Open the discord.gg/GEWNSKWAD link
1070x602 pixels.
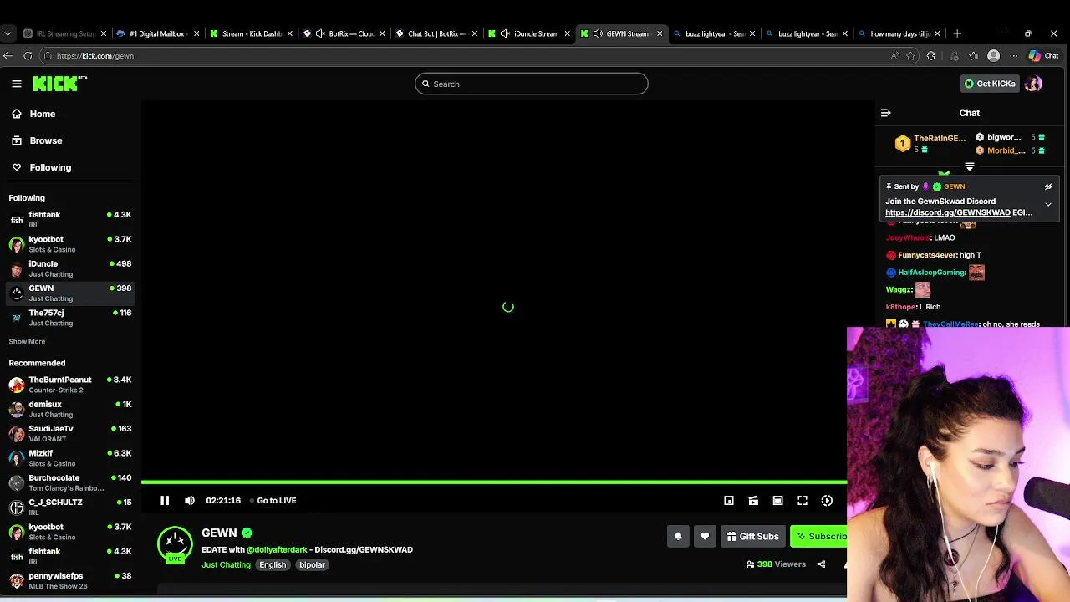(948, 212)
